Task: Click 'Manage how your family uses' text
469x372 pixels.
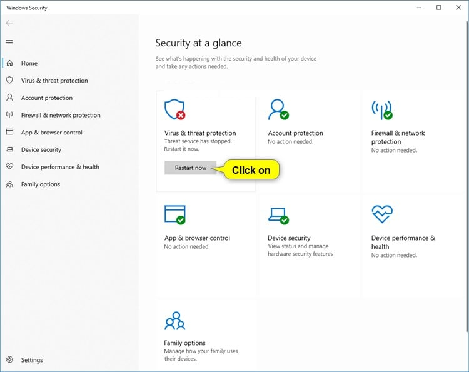Action: point(201,351)
